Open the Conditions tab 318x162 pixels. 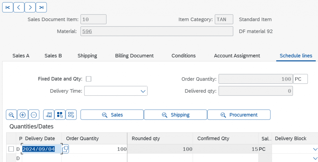[184, 56]
